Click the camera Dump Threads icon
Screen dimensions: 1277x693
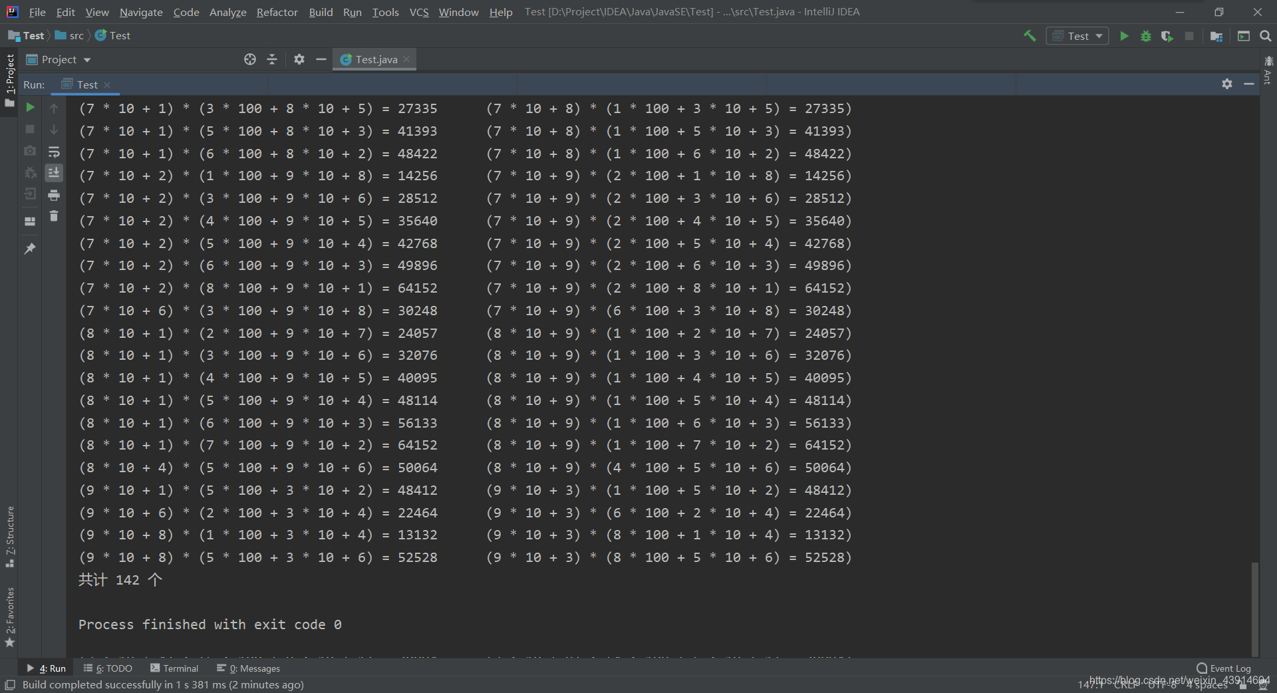(x=30, y=151)
